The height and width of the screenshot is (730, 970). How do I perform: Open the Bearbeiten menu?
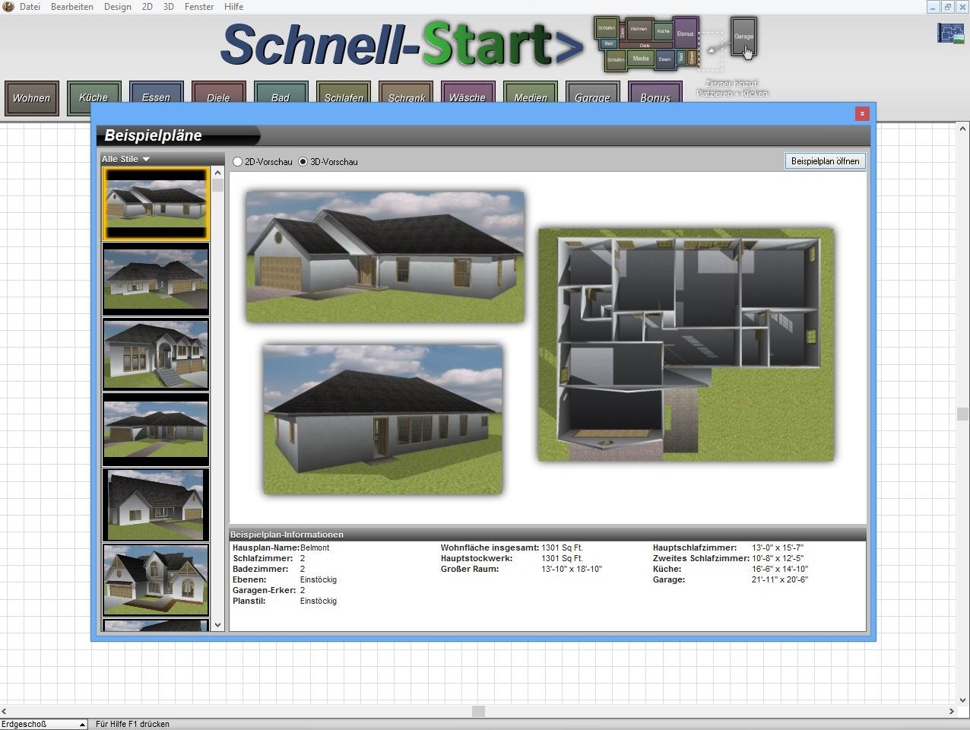coord(72,6)
